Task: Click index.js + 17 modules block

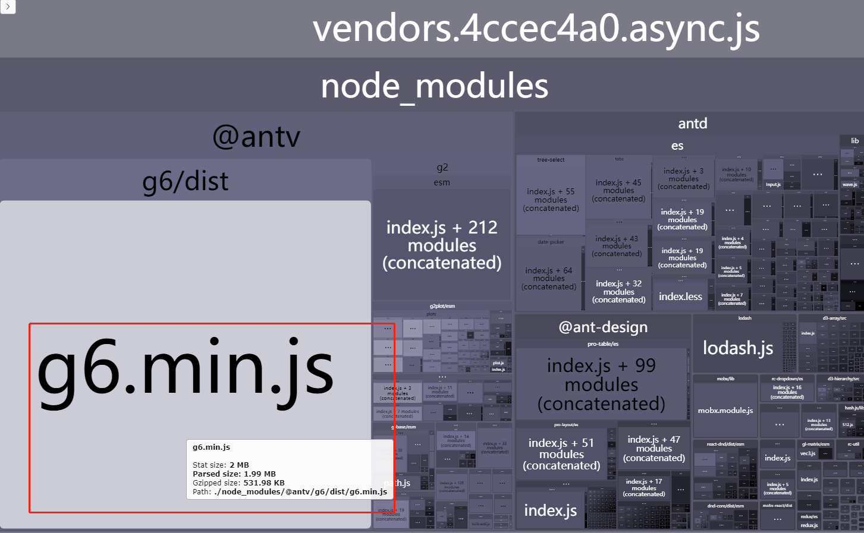Action: click(x=643, y=488)
